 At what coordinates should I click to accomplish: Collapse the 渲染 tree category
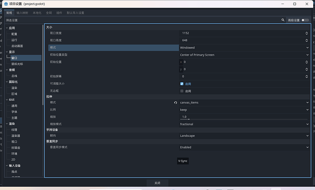click(7, 124)
